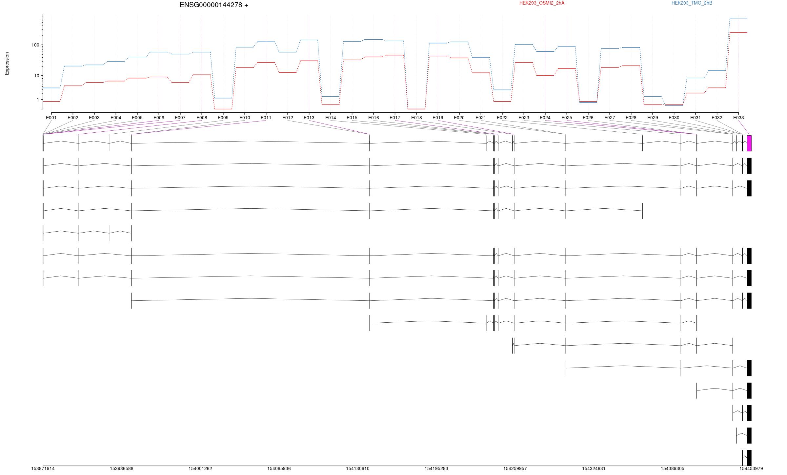The image size is (787, 475).
Task: Click genomic coordinate 154324631
Action: coord(594,468)
